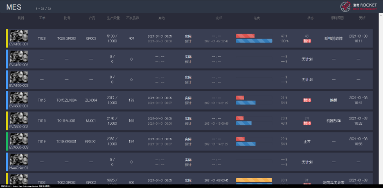The image size is (383, 188).
Task: Click the orange progress bar in T002 row
Action: [253, 180]
